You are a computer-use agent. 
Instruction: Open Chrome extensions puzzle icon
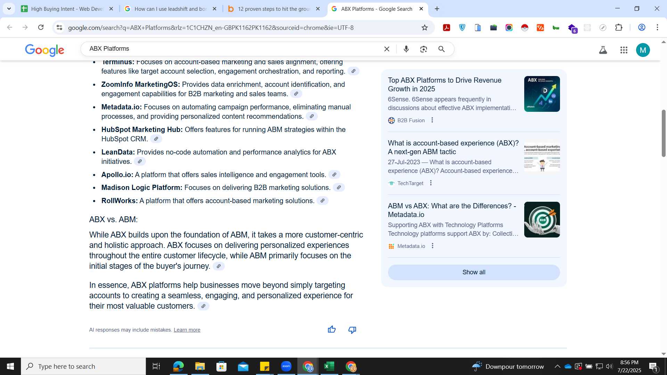tap(619, 27)
